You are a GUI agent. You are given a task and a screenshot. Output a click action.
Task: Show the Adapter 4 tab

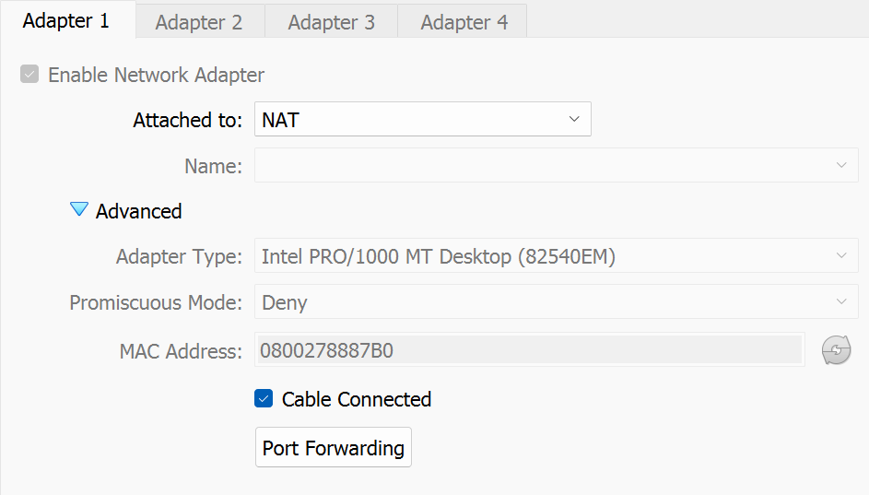(464, 22)
